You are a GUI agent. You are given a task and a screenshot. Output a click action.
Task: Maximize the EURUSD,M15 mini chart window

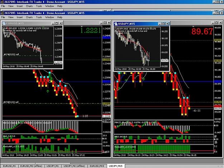pos(57,23)
